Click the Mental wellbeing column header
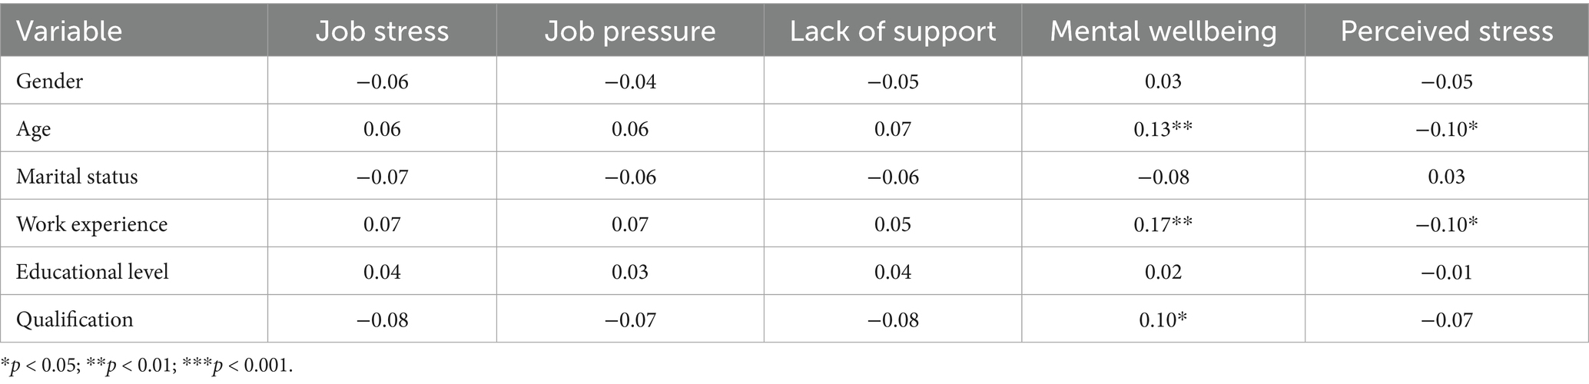Screen dimensions: 1589x384 click(1163, 31)
